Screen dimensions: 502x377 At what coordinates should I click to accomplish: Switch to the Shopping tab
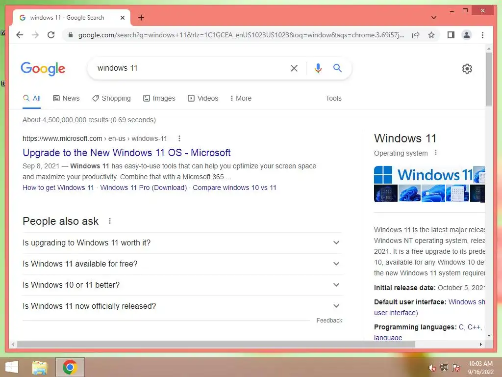tap(111, 98)
